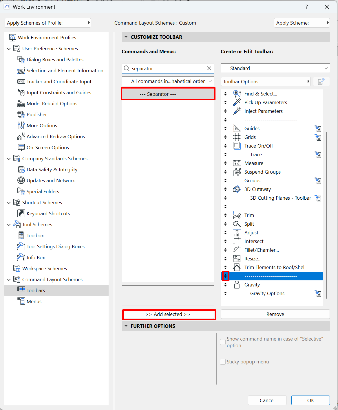Click the Keyboard Shortcuts icon in sidebar
338x410 pixels.
click(21, 214)
